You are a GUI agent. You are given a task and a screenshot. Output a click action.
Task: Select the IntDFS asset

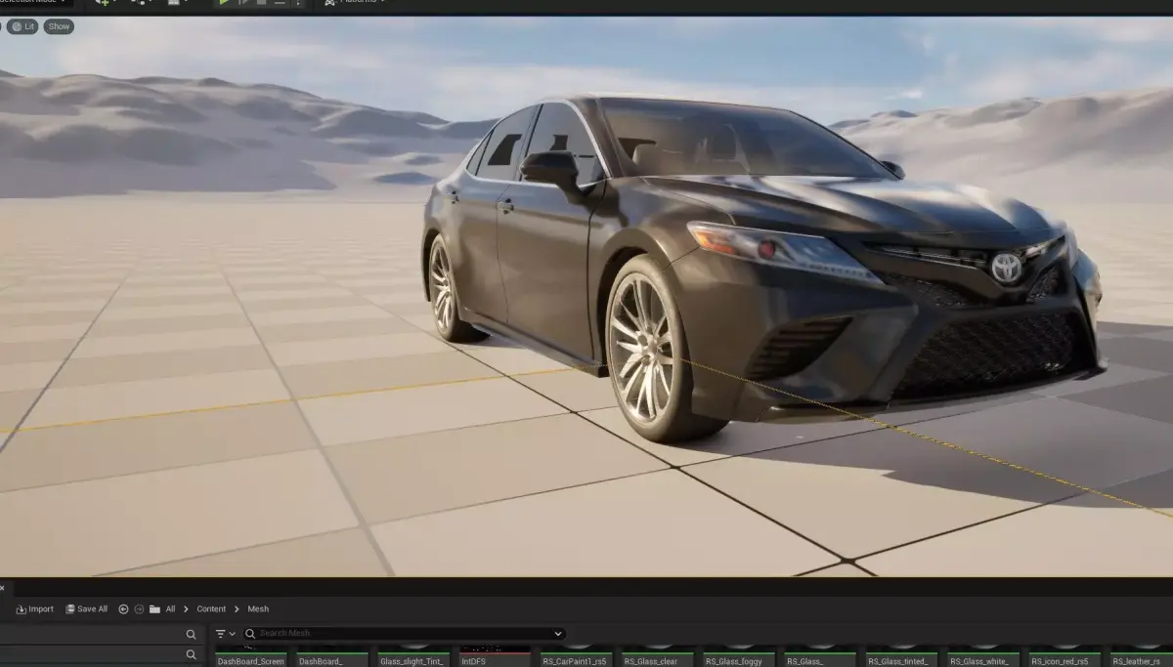click(495, 658)
